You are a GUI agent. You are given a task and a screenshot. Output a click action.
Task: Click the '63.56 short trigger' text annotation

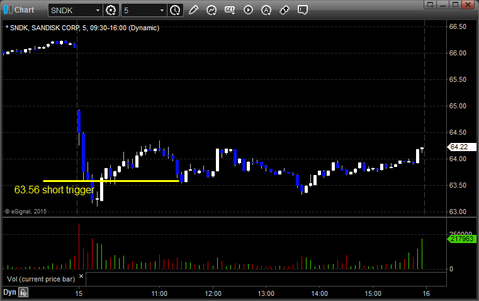coord(54,190)
